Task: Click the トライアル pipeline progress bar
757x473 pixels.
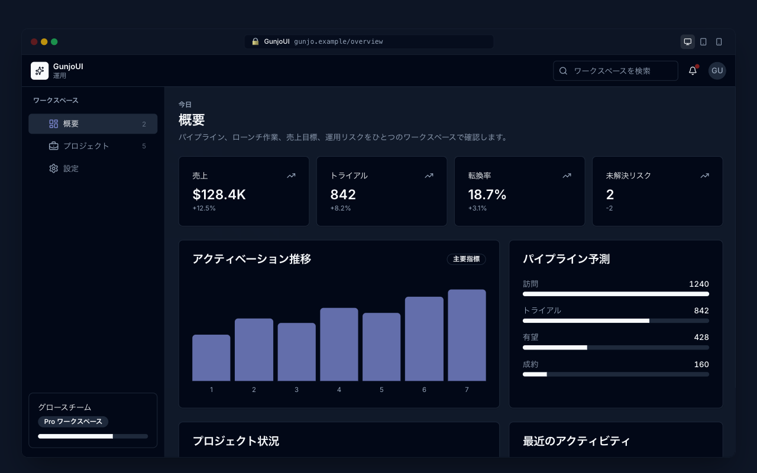Action: [x=616, y=320]
